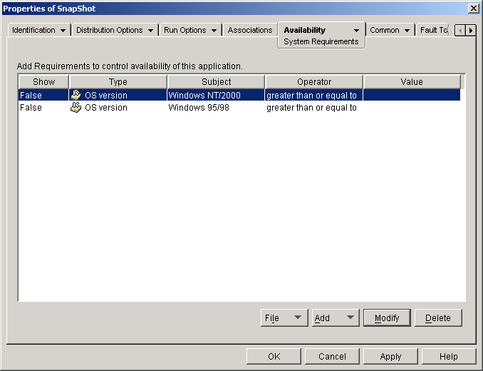Click operator cell in Windows 95/98 row
This screenshot has height=371, width=483.
(x=313, y=107)
